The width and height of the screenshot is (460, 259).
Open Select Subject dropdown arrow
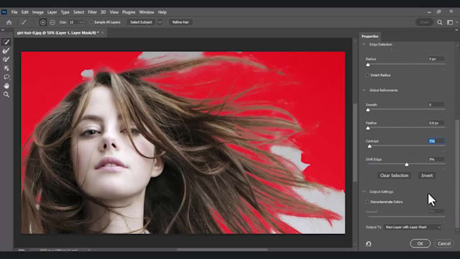tap(160, 22)
